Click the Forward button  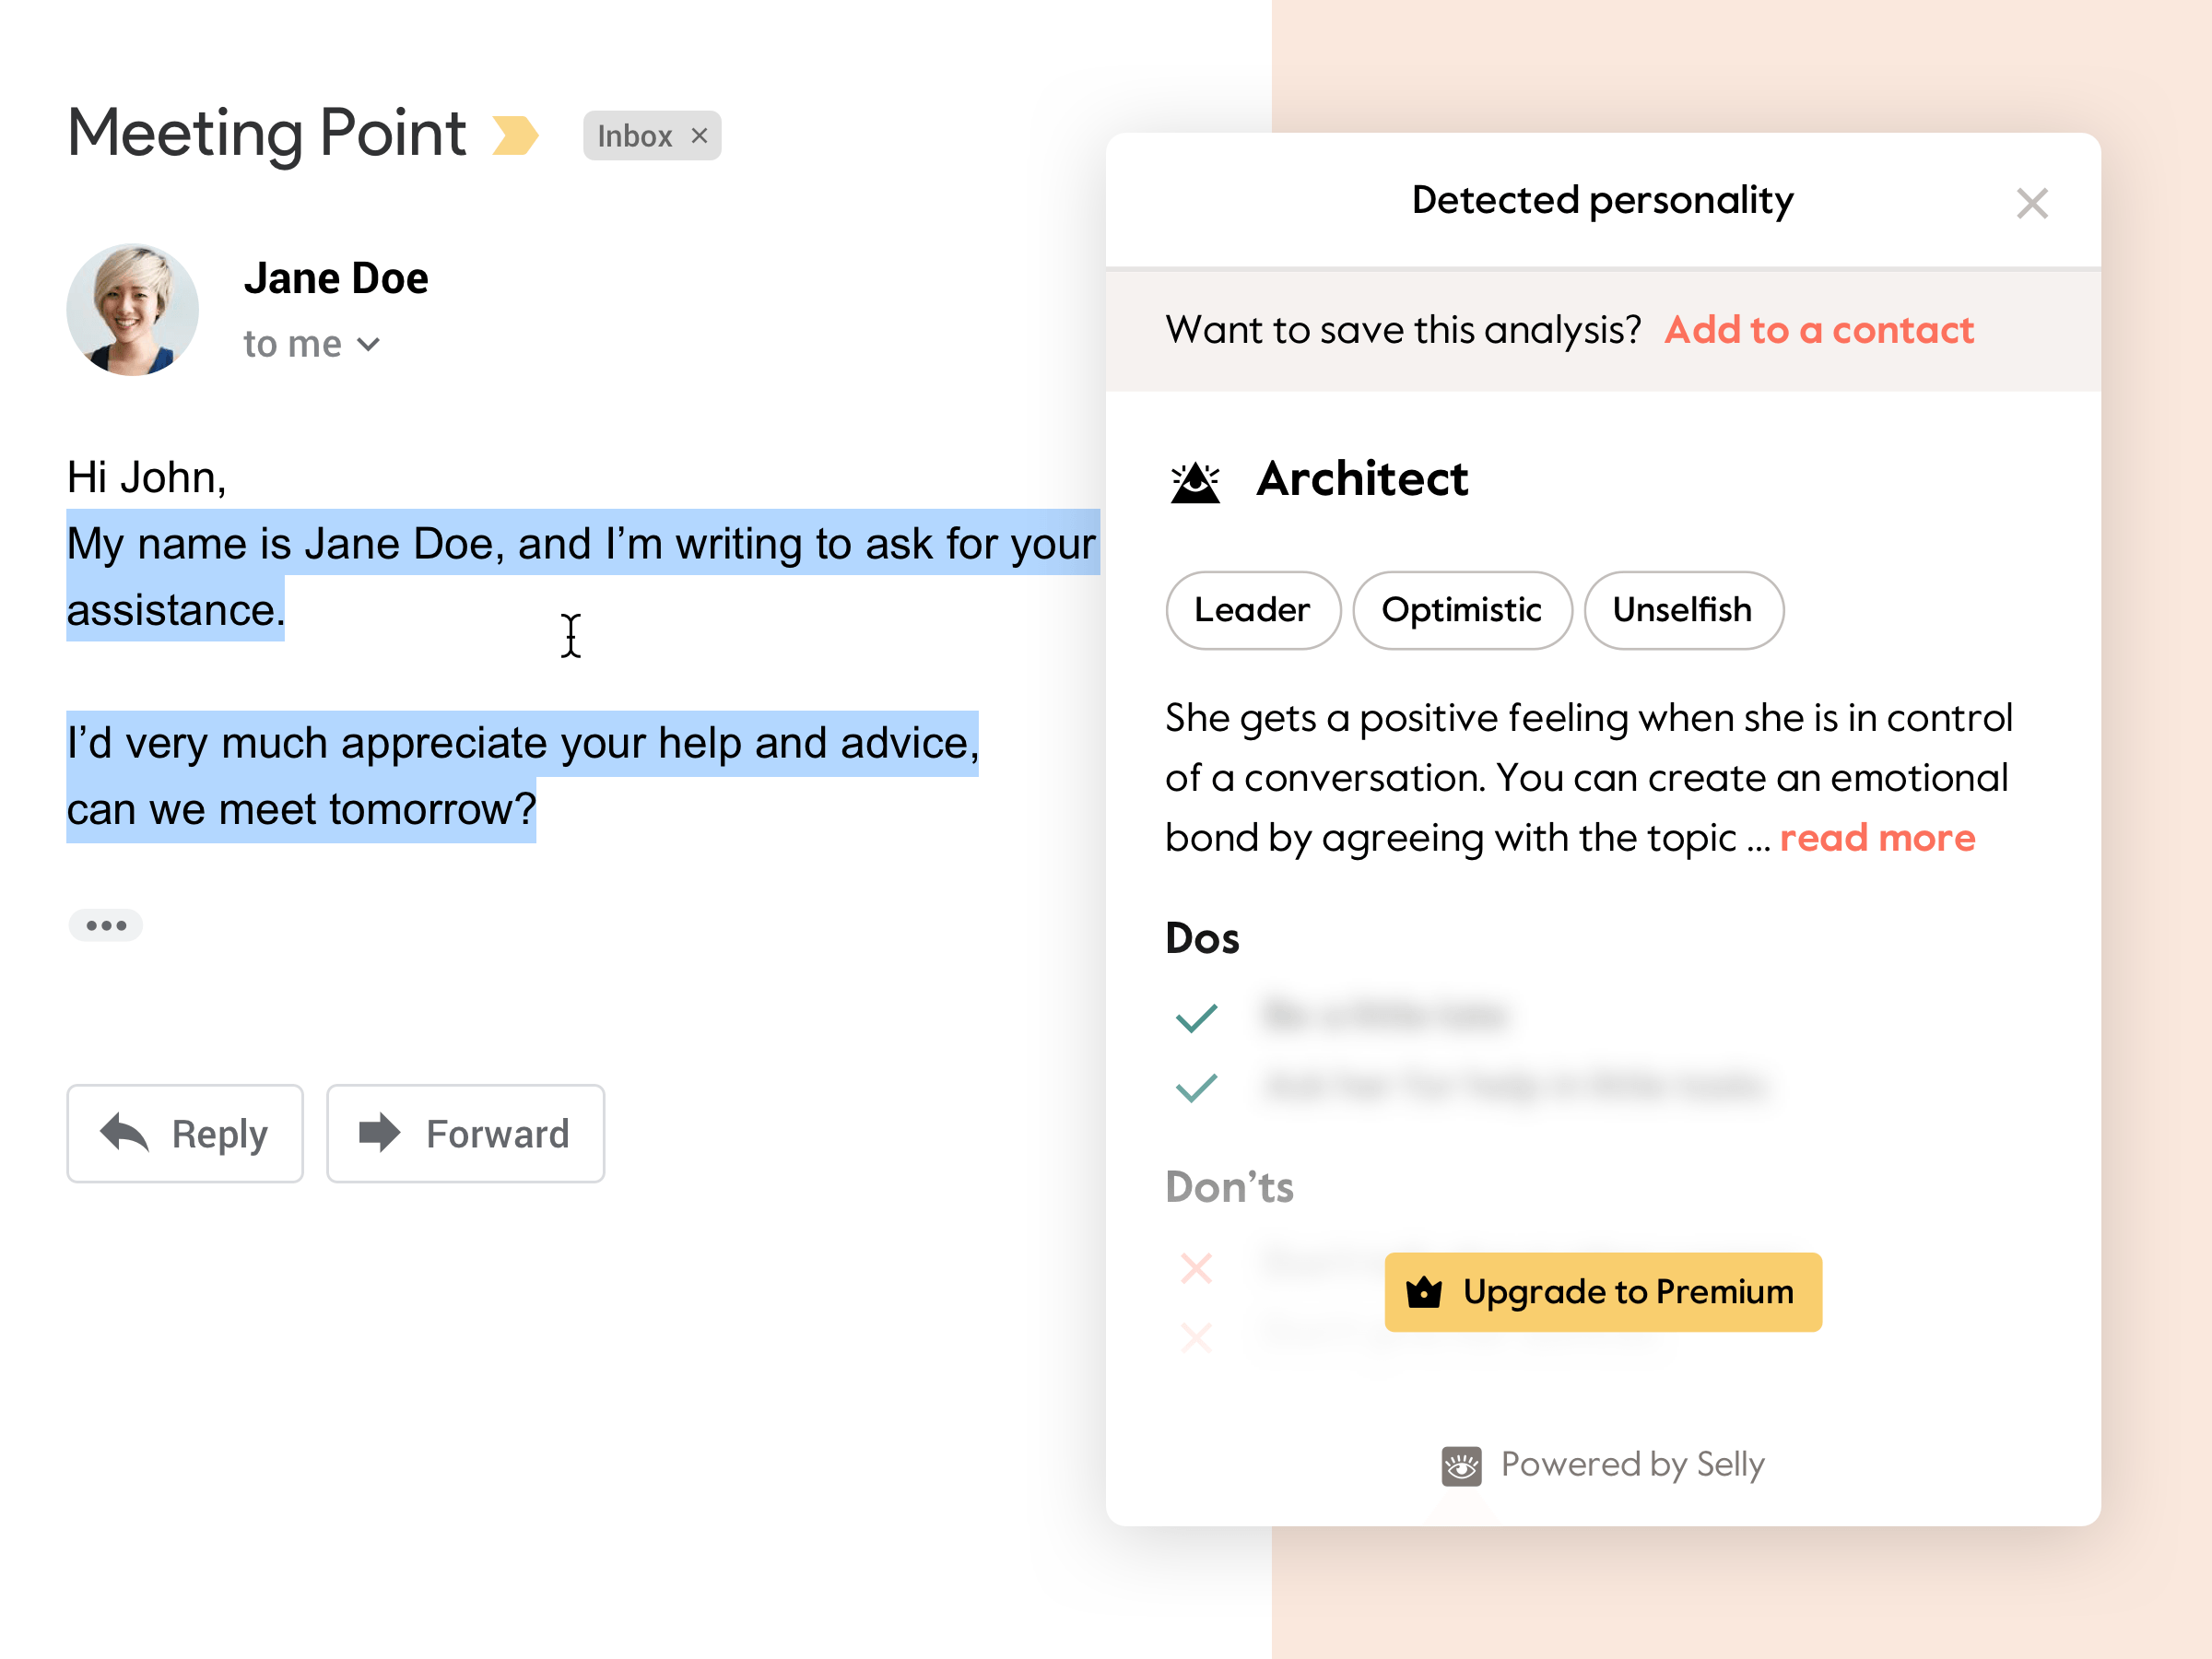coord(465,1133)
